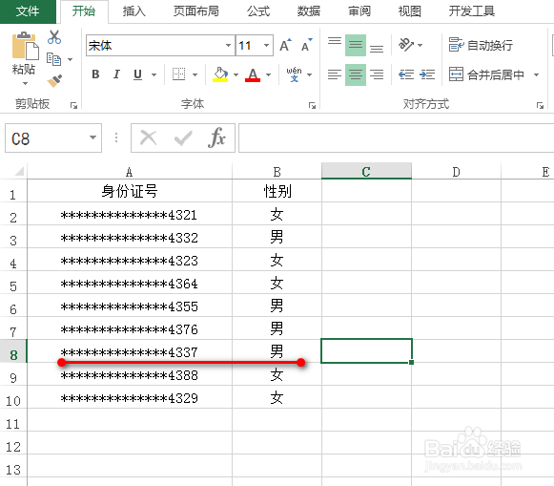
Task: Apply yellow fill color bucket
Action: pyautogui.click(x=220, y=74)
